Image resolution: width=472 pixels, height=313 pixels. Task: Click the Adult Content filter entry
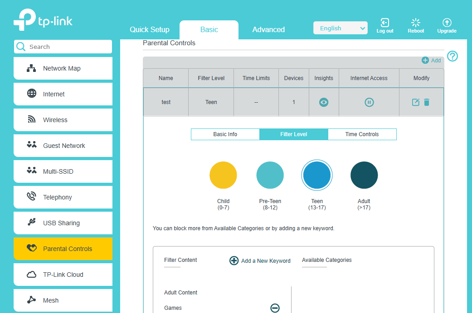pyautogui.click(x=180, y=292)
